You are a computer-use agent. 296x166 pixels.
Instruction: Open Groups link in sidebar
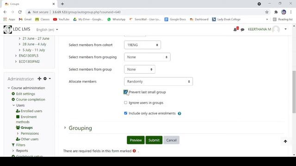pyautogui.click(x=27, y=128)
